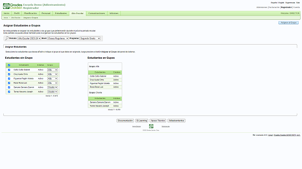Viewport: 302px width, 169px height.
Task: Click the Grupo column header
Action: coord(50,65)
